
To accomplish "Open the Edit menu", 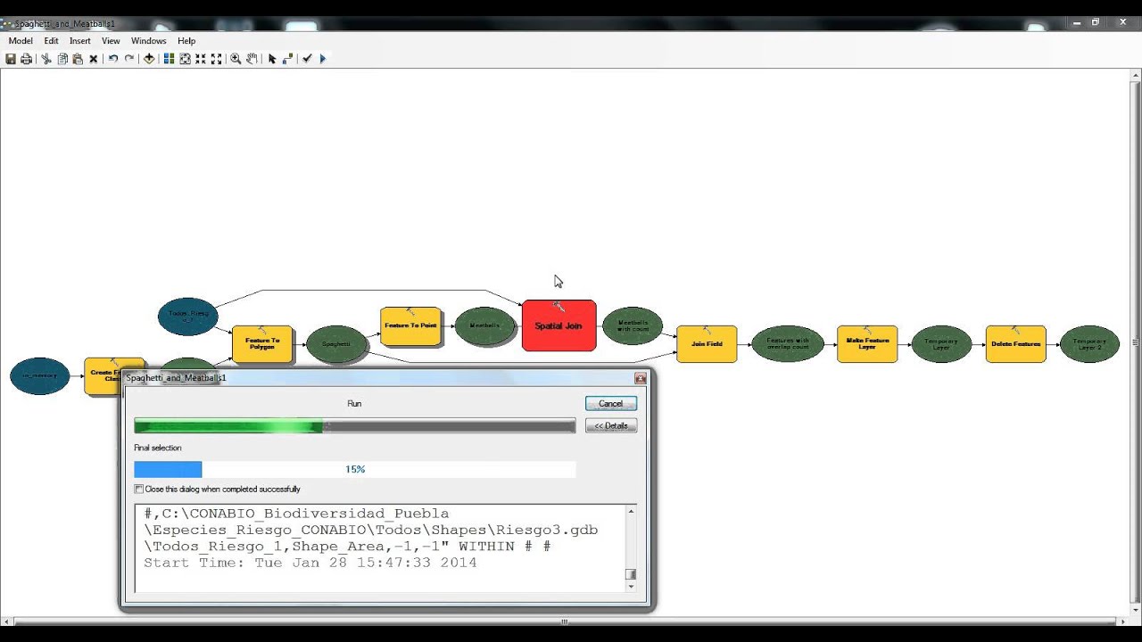I will point(52,41).
